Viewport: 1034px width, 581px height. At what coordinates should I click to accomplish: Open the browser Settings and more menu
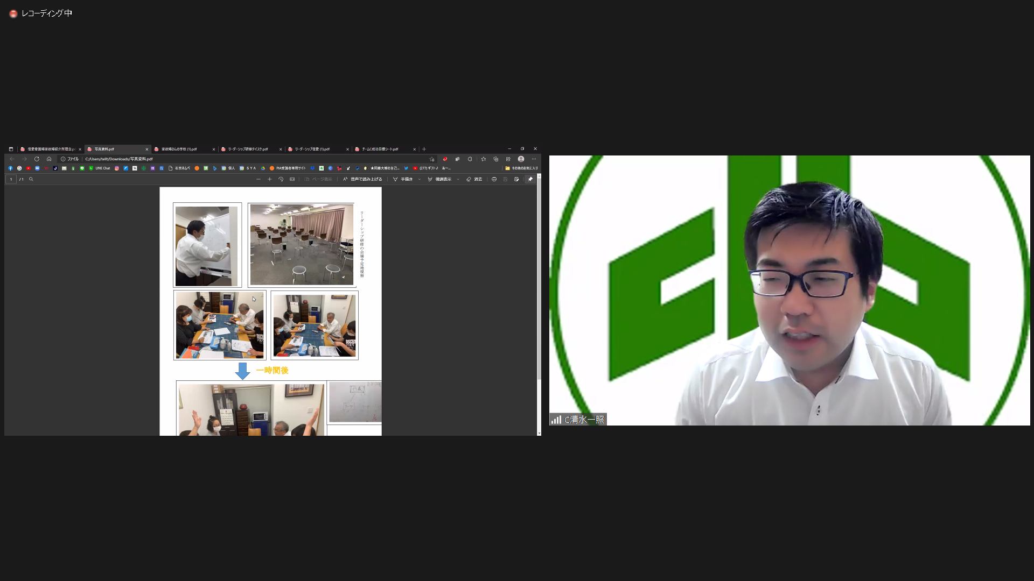click(534, 159)
